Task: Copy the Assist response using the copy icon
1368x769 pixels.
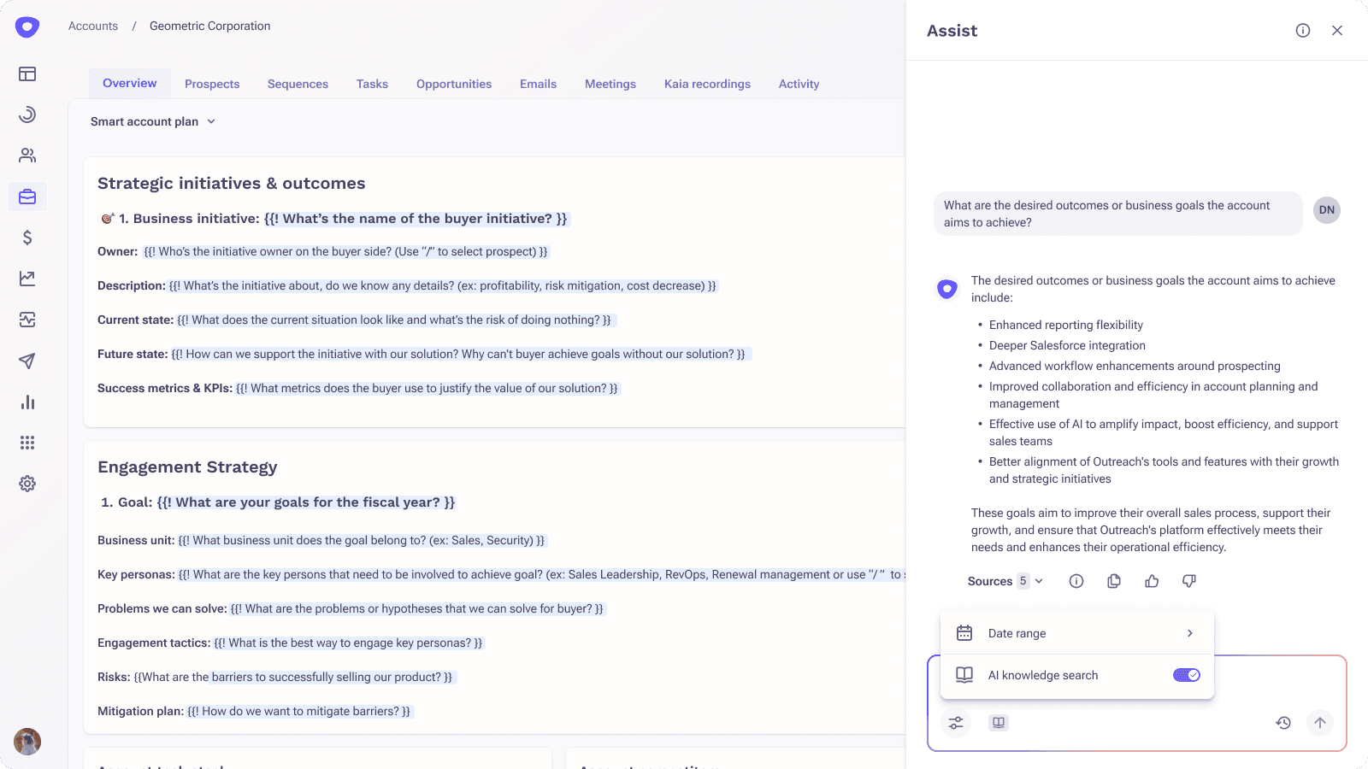Action: 1114,581
